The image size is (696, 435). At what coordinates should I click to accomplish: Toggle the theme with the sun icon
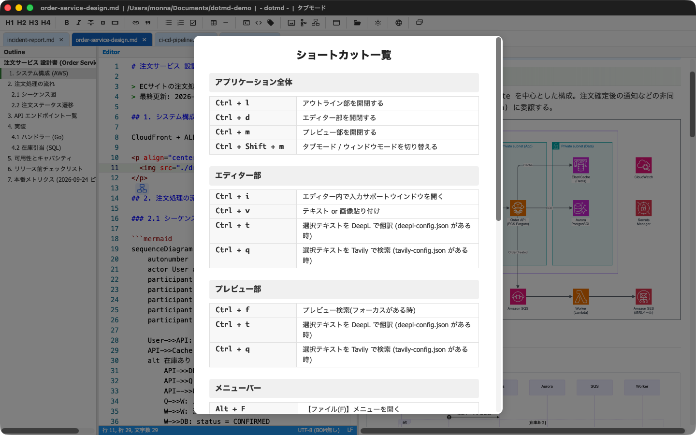[x=378, y=23]
